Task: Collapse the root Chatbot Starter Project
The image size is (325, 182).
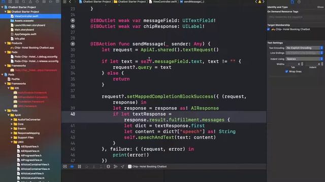Action: click(x=2, y=7)
